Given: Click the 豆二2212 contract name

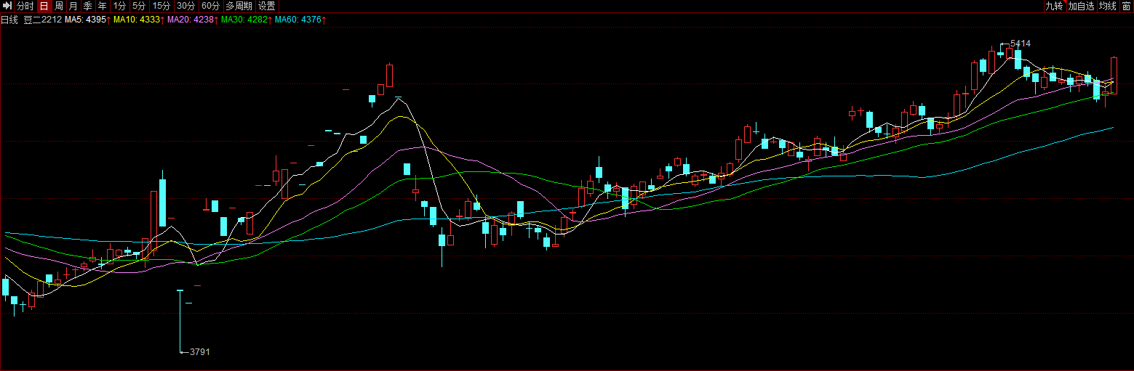Looking at the screenshot, I should point(42,20).
